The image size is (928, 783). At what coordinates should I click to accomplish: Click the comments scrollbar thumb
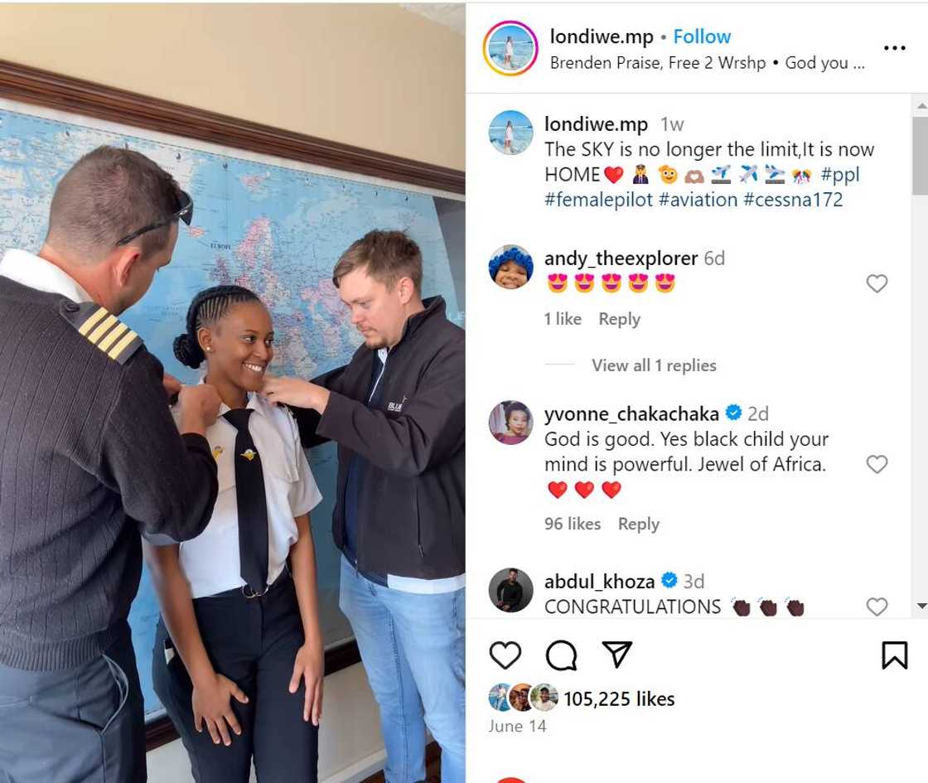point(921,156)
